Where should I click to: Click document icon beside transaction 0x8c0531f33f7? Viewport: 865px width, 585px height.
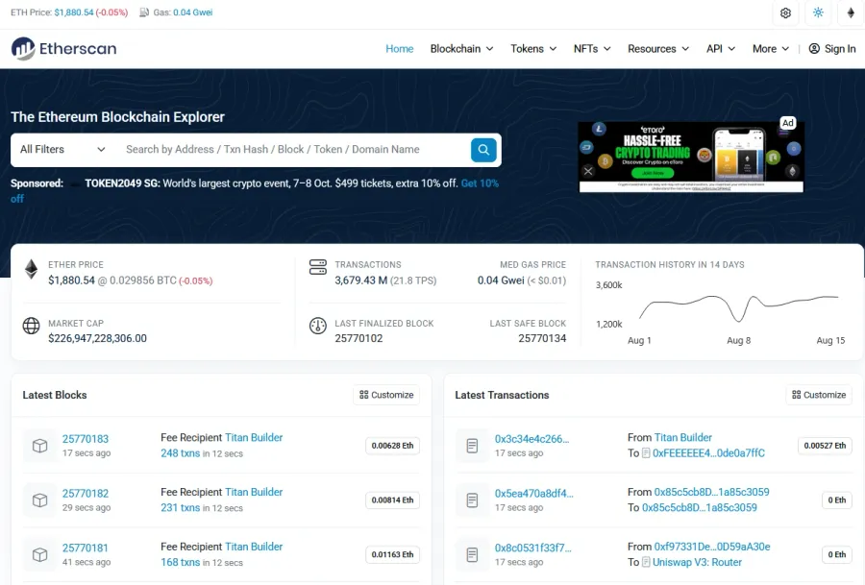(x=472, y=554)
